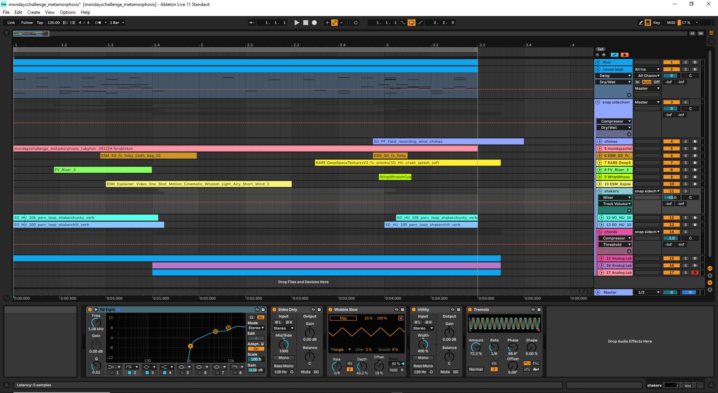Click the Stop transport button

(x=306, y=23)
